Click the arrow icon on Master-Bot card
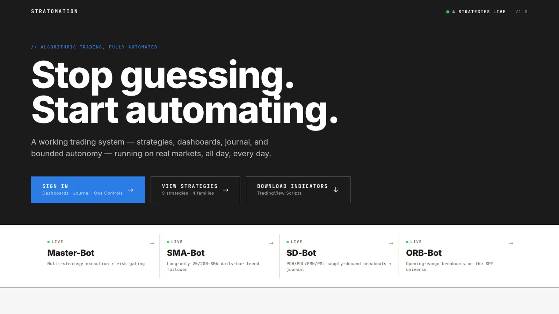Screen dimensions: 559x314 [x=152, y=243]
